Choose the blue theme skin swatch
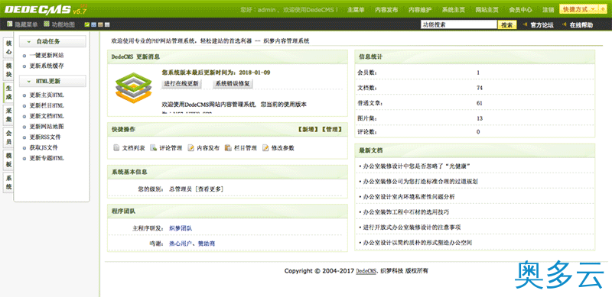This screenshot has height=297, width=612. (x=93, y=25)
